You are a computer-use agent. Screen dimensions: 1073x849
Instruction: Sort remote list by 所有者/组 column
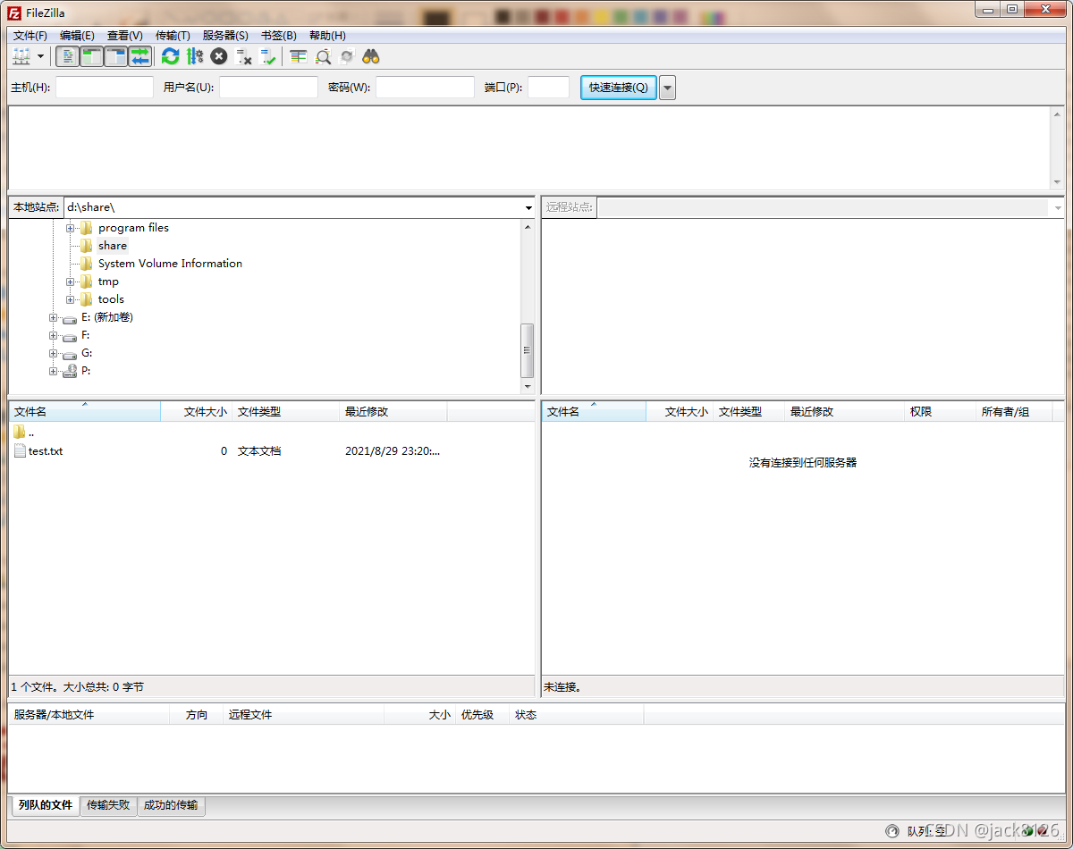(1014, 412)
